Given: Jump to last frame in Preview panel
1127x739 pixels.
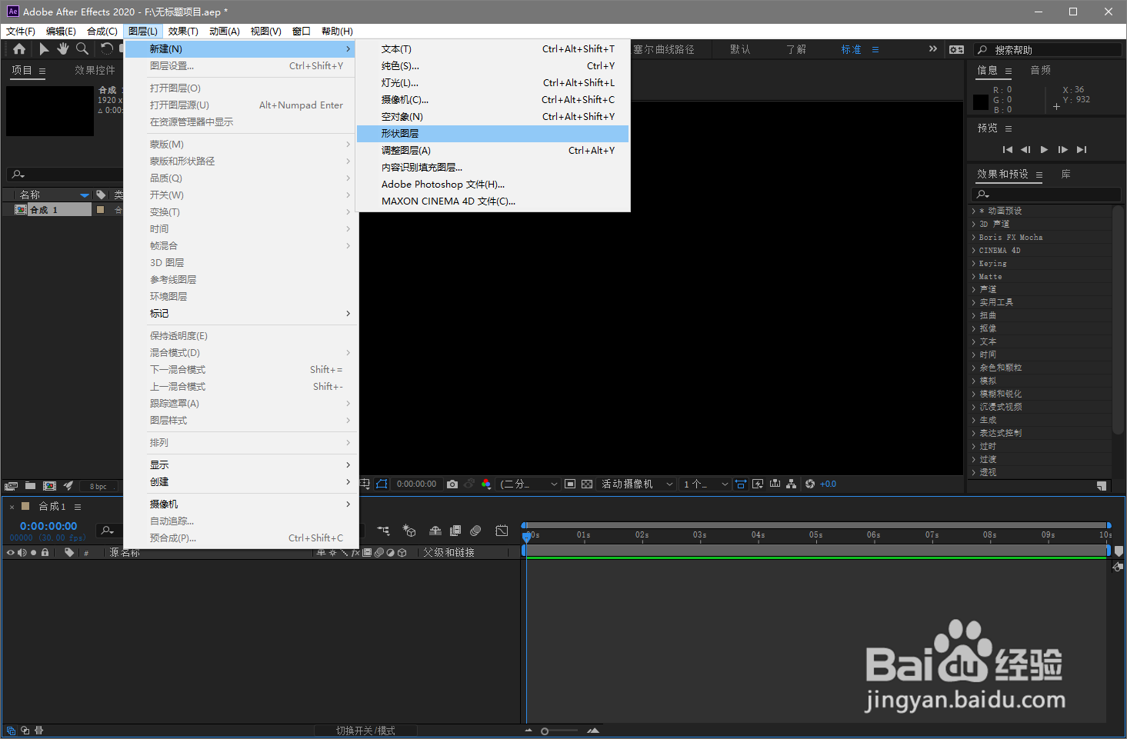Looking at the screenshot, I should pyautogui.click(x=1082, y=150).
